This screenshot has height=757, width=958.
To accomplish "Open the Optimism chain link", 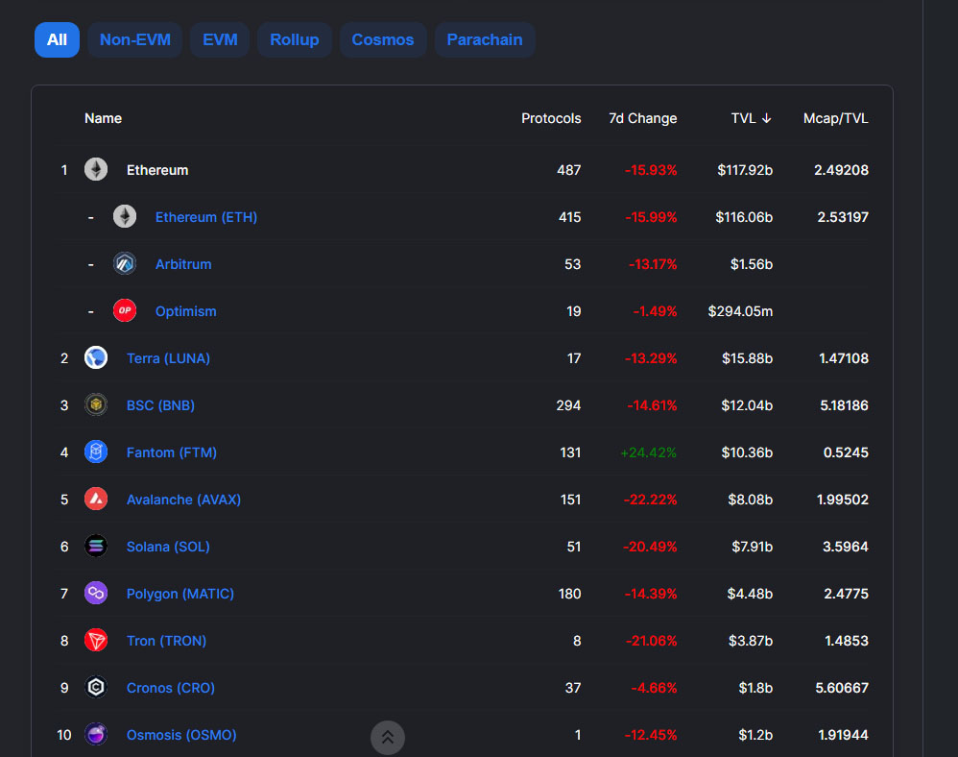I will pos(185,311).
